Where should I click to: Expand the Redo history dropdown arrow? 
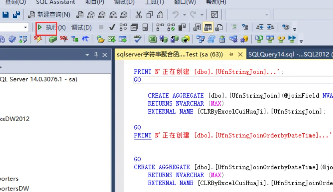click(x=202, y=15)
